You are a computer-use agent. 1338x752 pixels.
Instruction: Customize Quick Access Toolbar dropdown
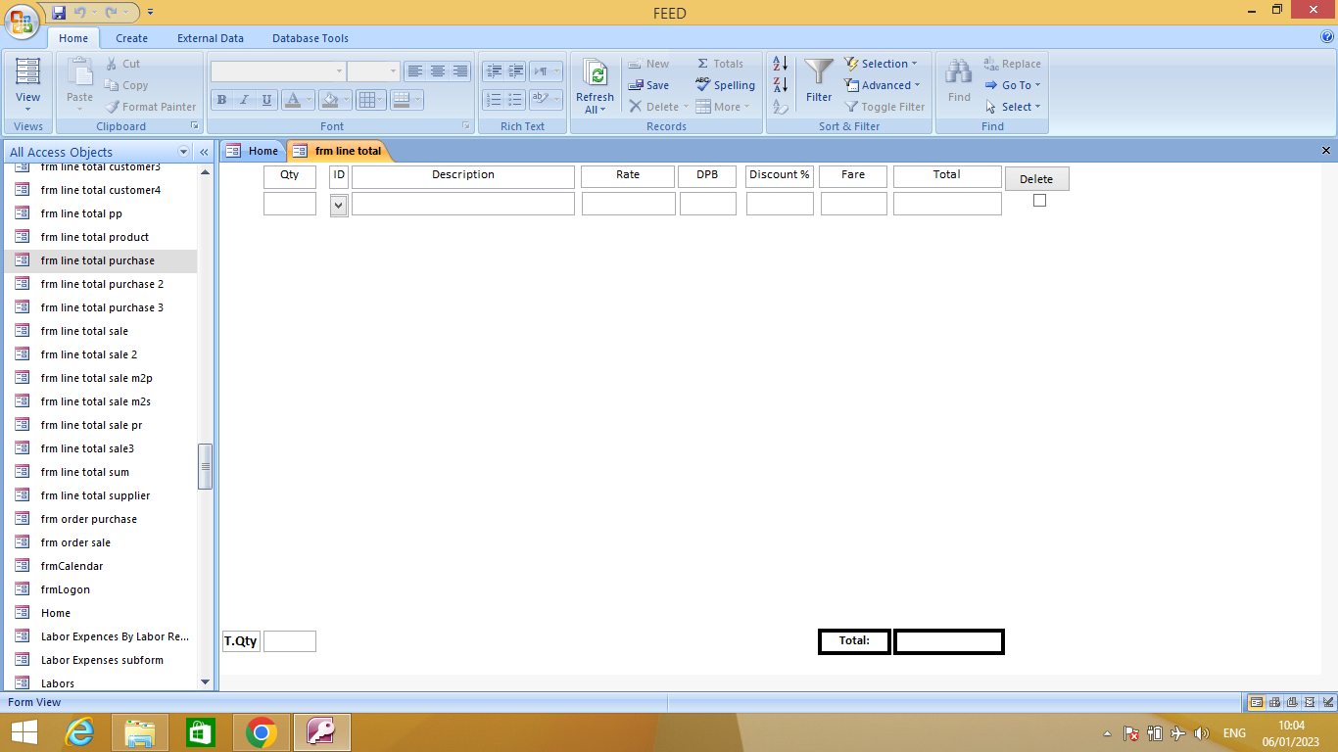pyautogui.click(x=150, y=13)
